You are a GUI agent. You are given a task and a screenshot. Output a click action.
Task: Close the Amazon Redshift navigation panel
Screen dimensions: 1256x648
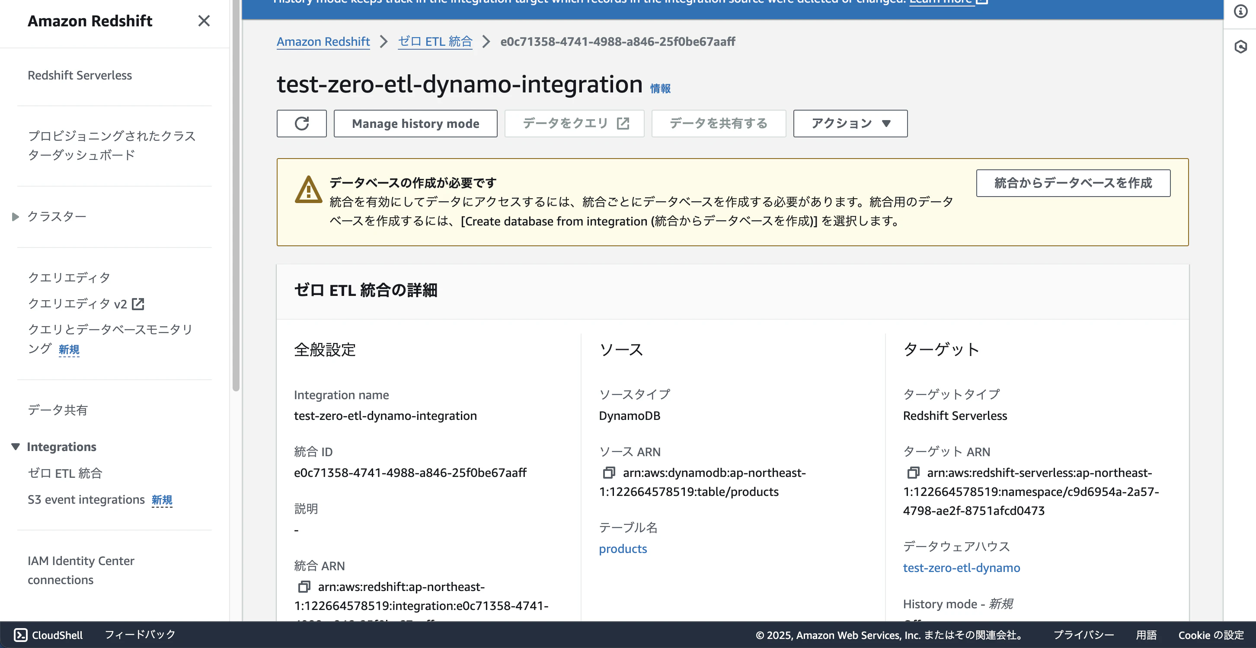click(x=205, y=21)
